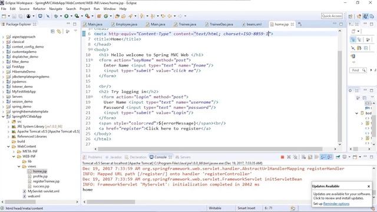The image size is (377, 212).
Task: Click the Pin Console icon
Action: [x=338, y=157]
